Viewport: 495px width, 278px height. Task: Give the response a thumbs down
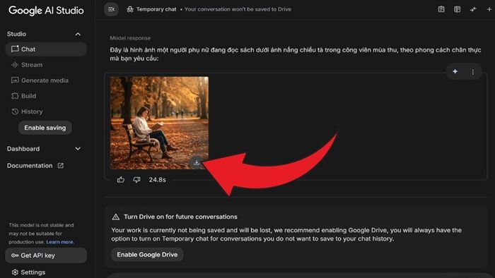click(136, 180)
